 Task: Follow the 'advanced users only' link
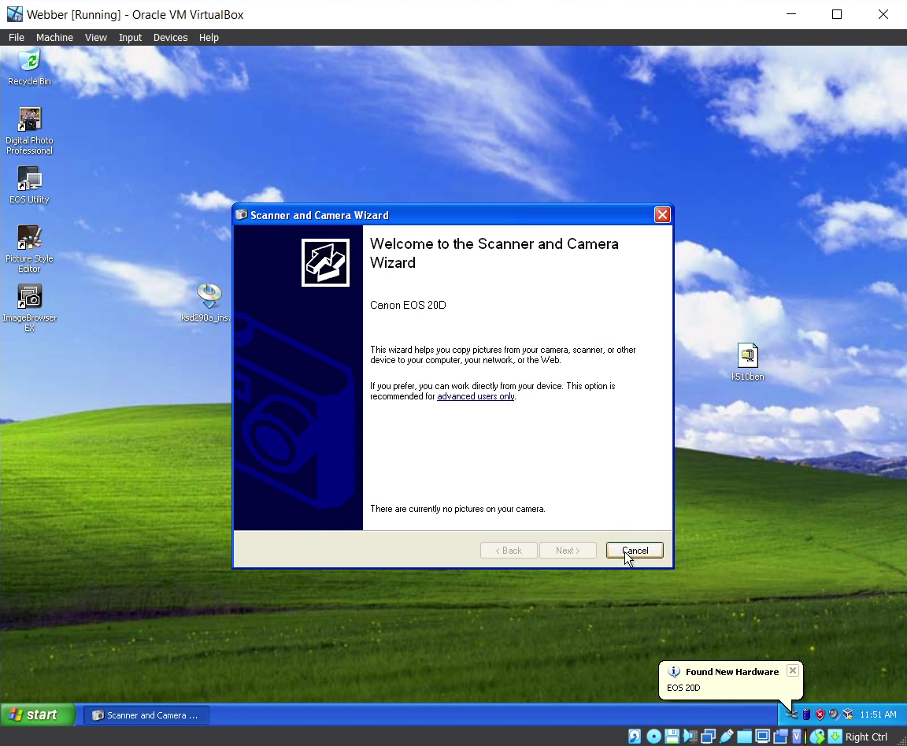pos(476,396)
